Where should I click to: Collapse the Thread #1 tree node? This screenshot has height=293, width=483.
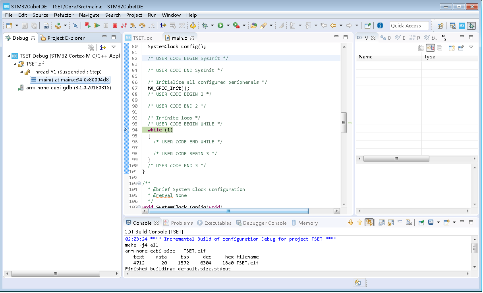21,72
